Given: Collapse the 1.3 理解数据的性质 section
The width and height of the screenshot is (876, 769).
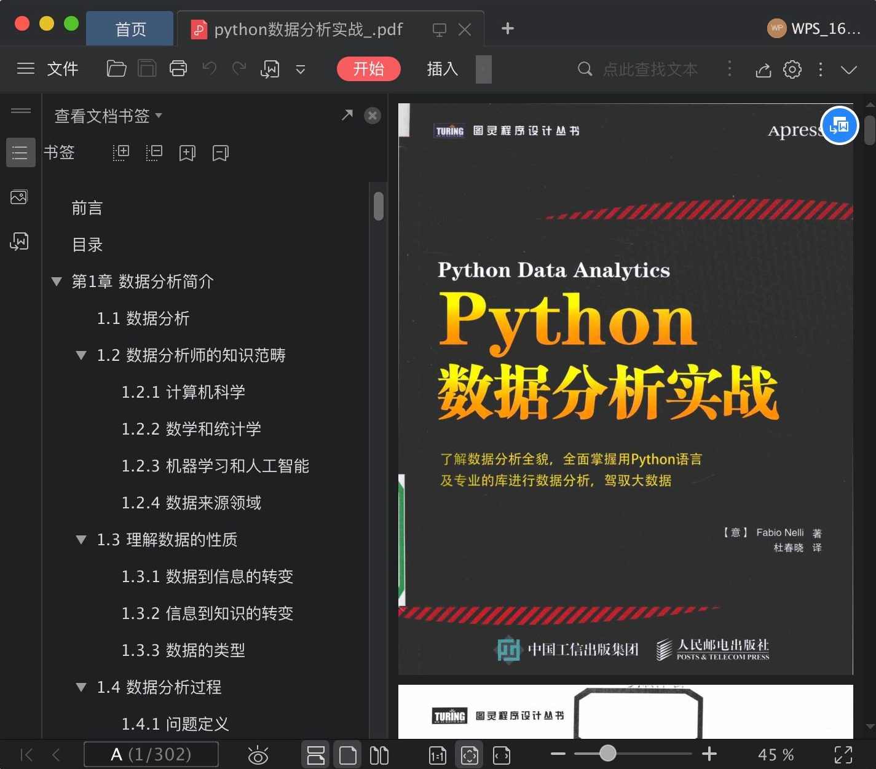Looking at the screenshot, I should 81,540.
